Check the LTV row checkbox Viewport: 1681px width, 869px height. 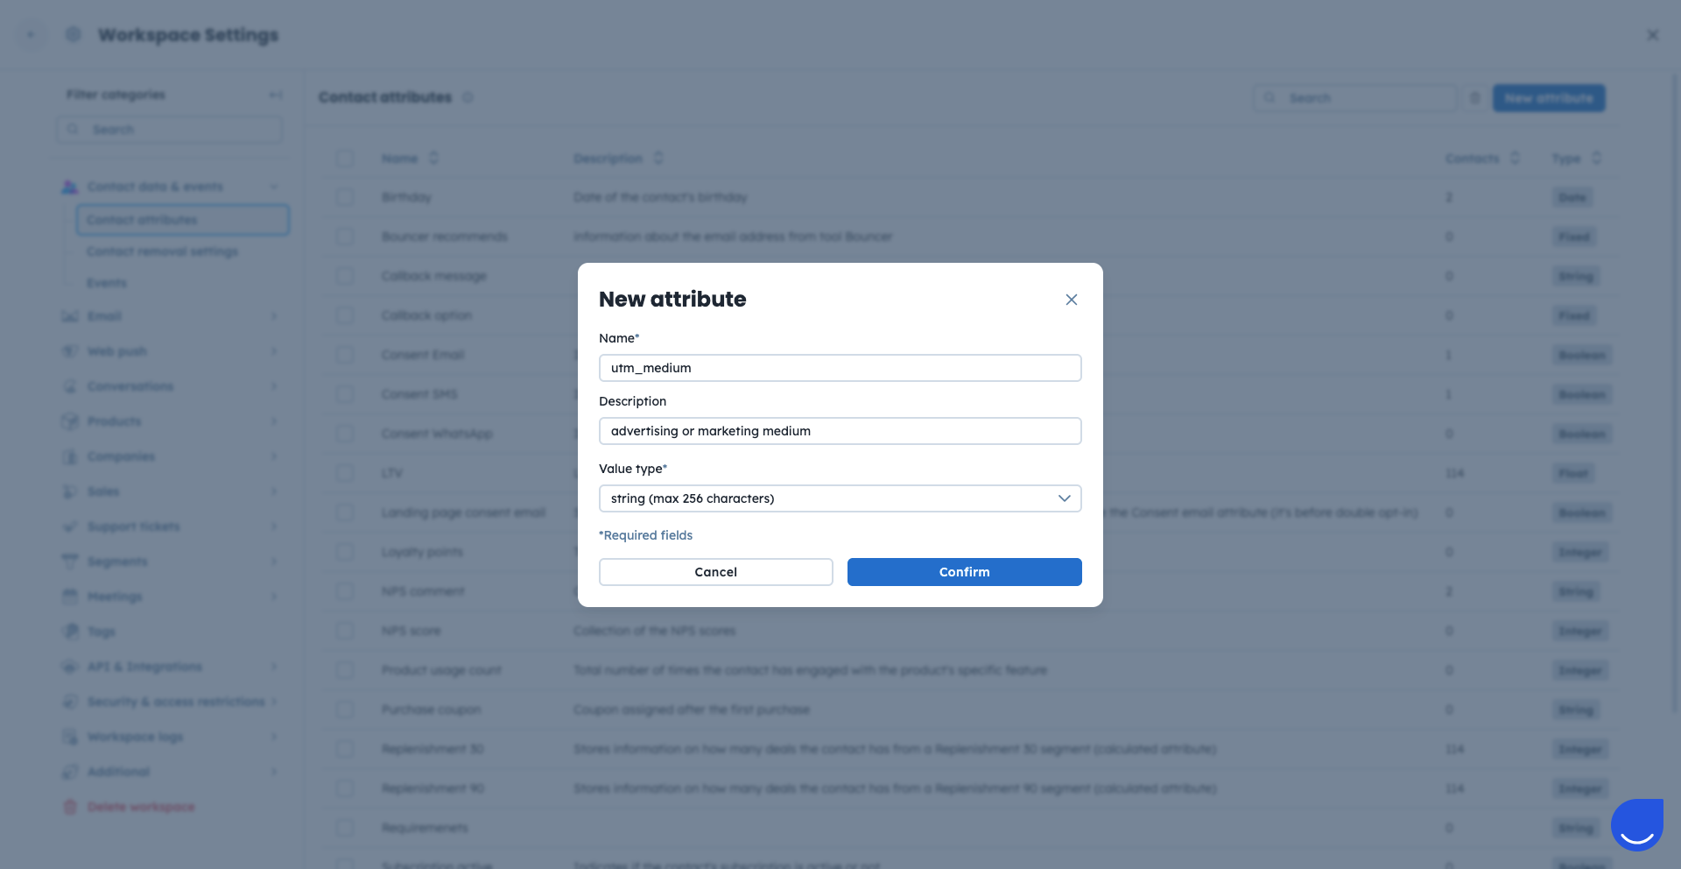(x=345, y=473)
